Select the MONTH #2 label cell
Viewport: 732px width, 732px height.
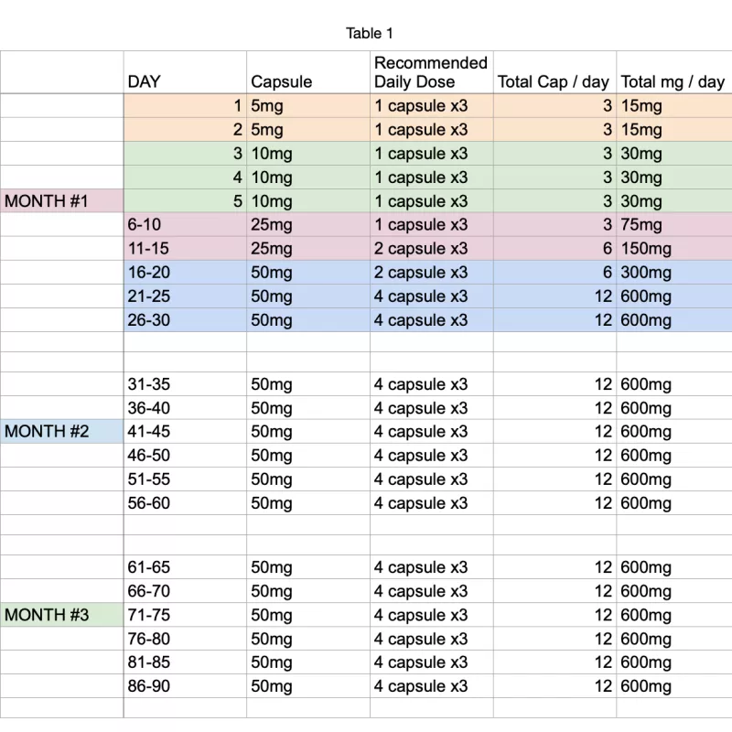click(61, 431)
